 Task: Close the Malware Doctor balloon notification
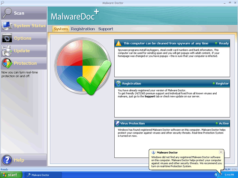[x=221, y=152]
